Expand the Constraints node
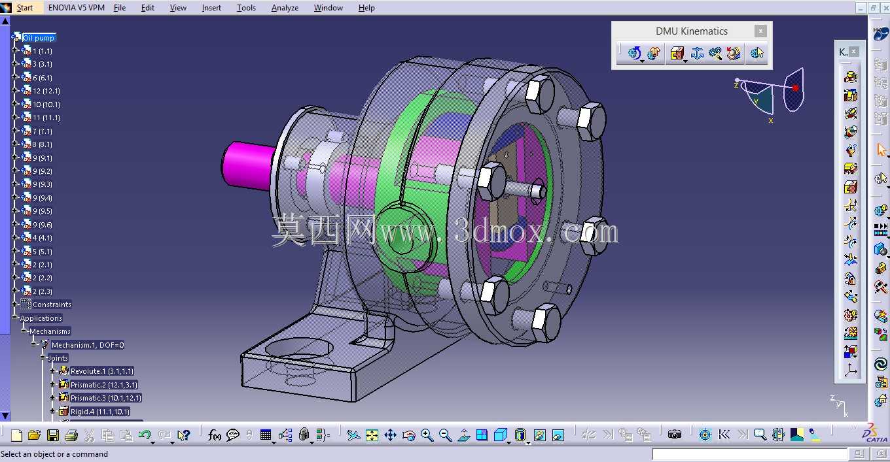This screenshot has height=462, width=890. 15,305
